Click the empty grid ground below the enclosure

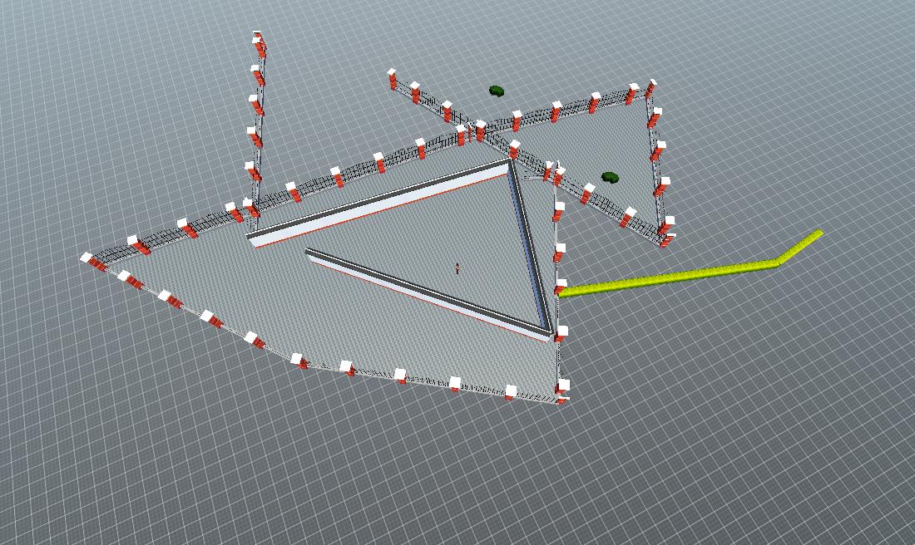click(416, 474)
